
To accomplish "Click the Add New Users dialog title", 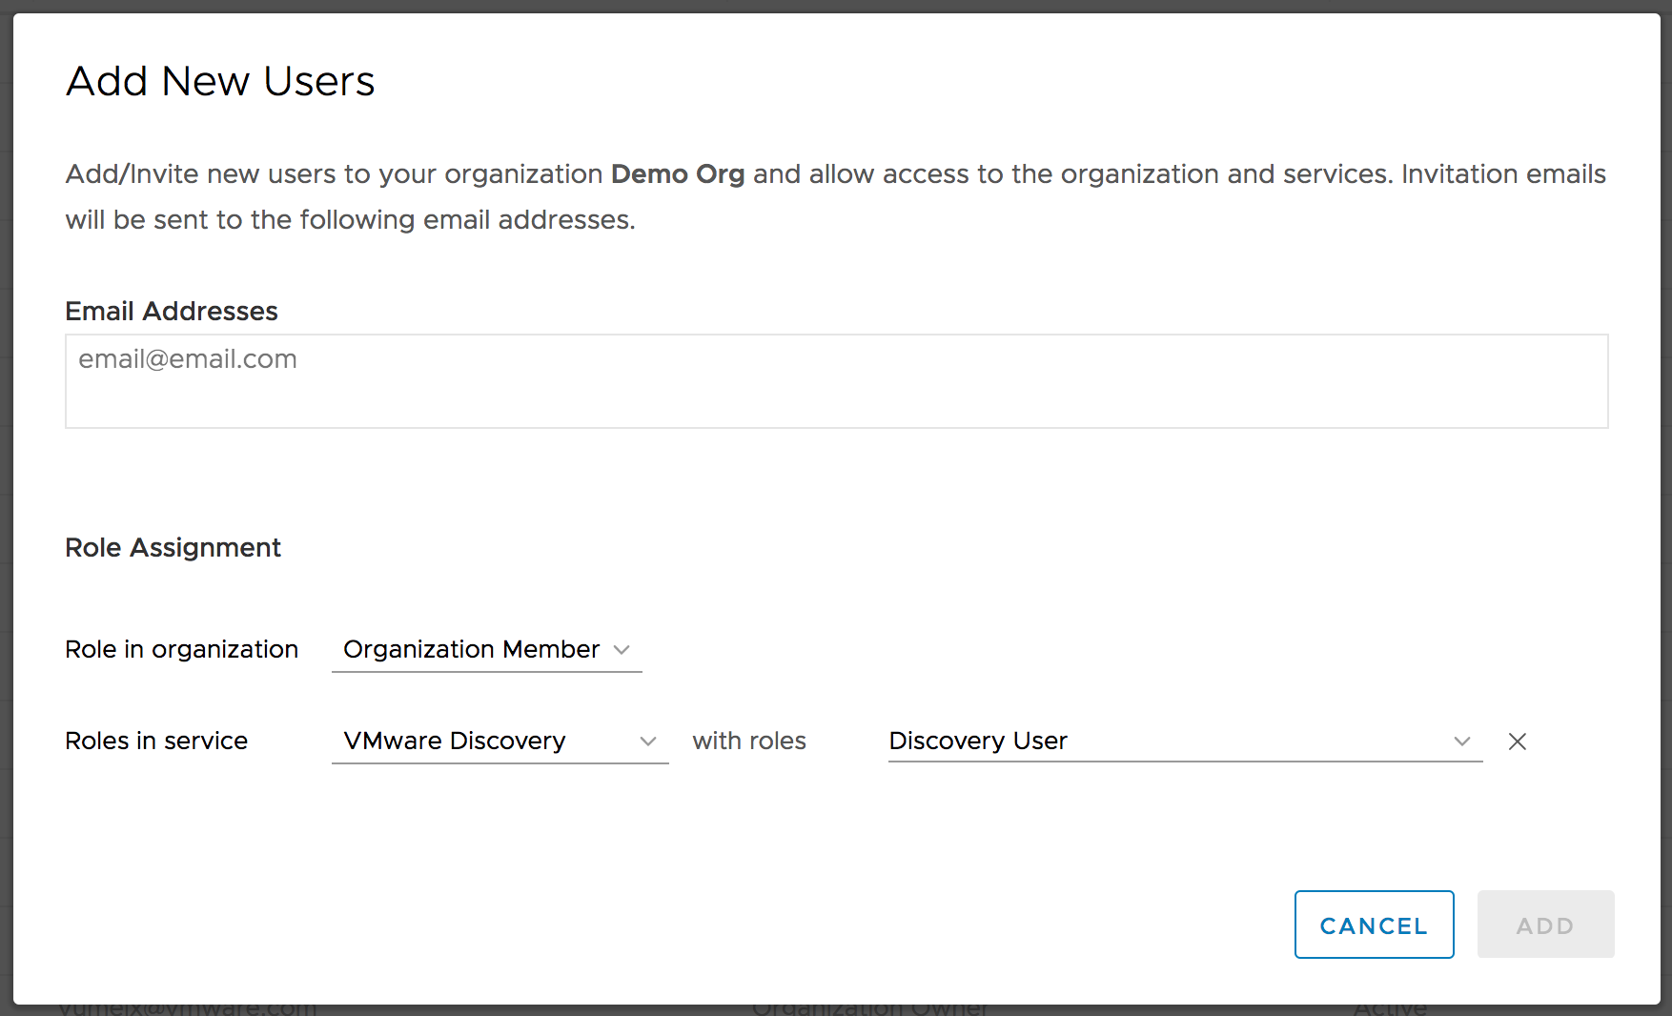I will pos(220,82).
